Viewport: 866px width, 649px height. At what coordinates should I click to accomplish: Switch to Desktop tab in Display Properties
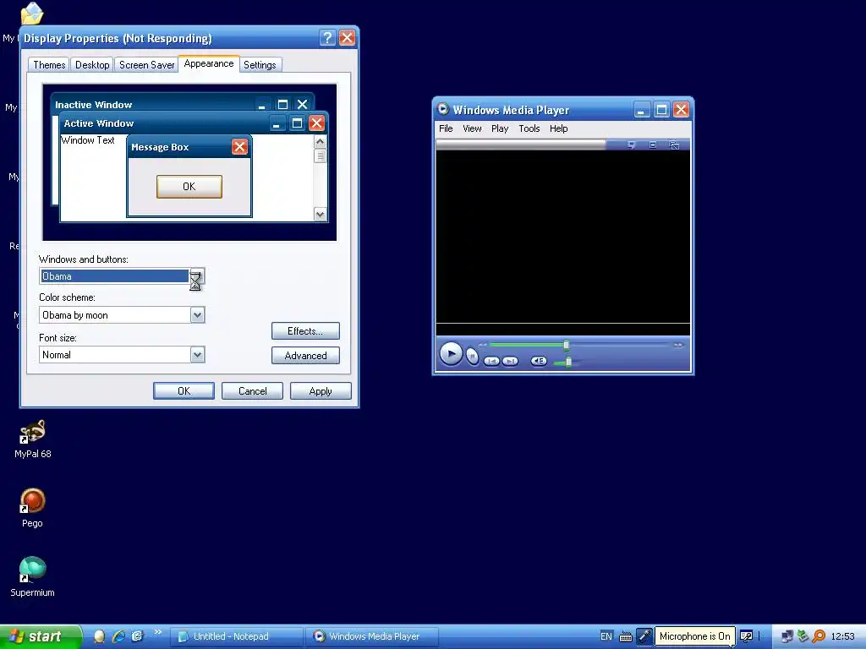(92, 65)
